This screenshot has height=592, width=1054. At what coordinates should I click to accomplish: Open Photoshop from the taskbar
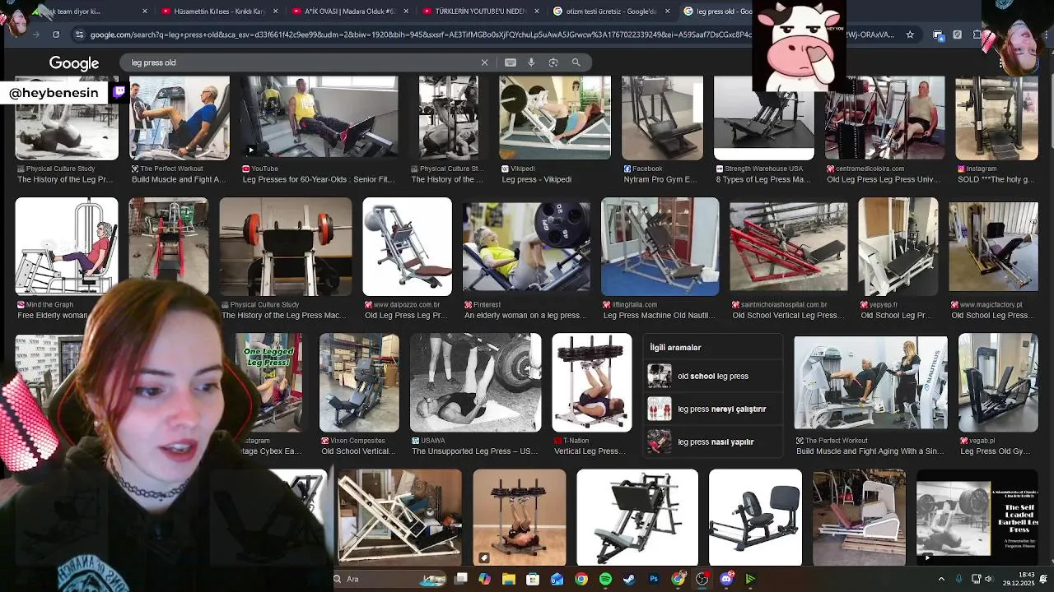654,579
